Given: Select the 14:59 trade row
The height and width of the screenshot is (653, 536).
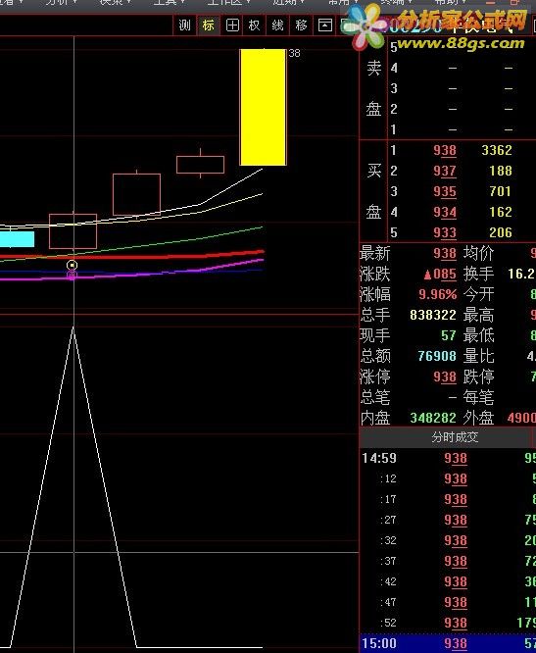Looking at the screenshot, I should (x=448, y=459).
